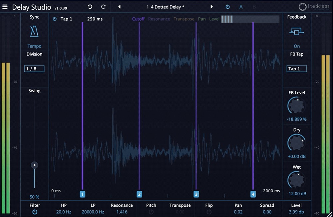The image size is (333, 217).
Task: Open the Division 1 / 8 dropdown
Action: click(34, 69)
